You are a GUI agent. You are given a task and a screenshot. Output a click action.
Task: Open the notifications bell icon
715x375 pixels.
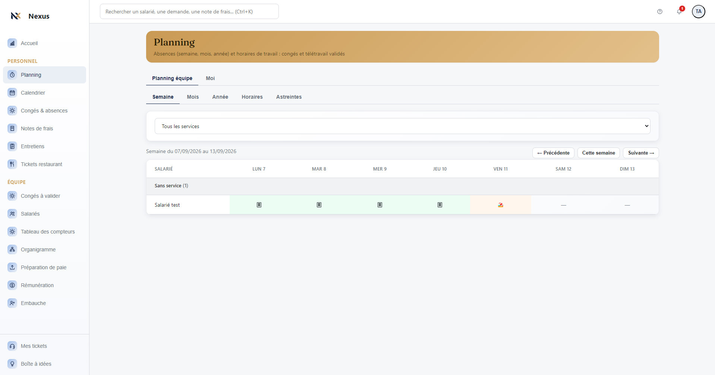pos(679,12)
